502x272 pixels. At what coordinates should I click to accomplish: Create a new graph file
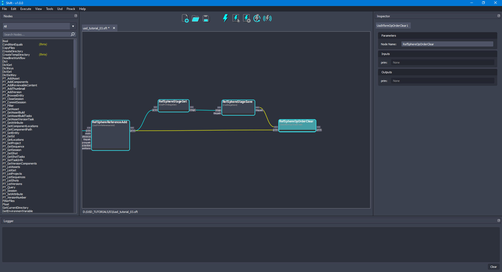[x=185, y=18]
